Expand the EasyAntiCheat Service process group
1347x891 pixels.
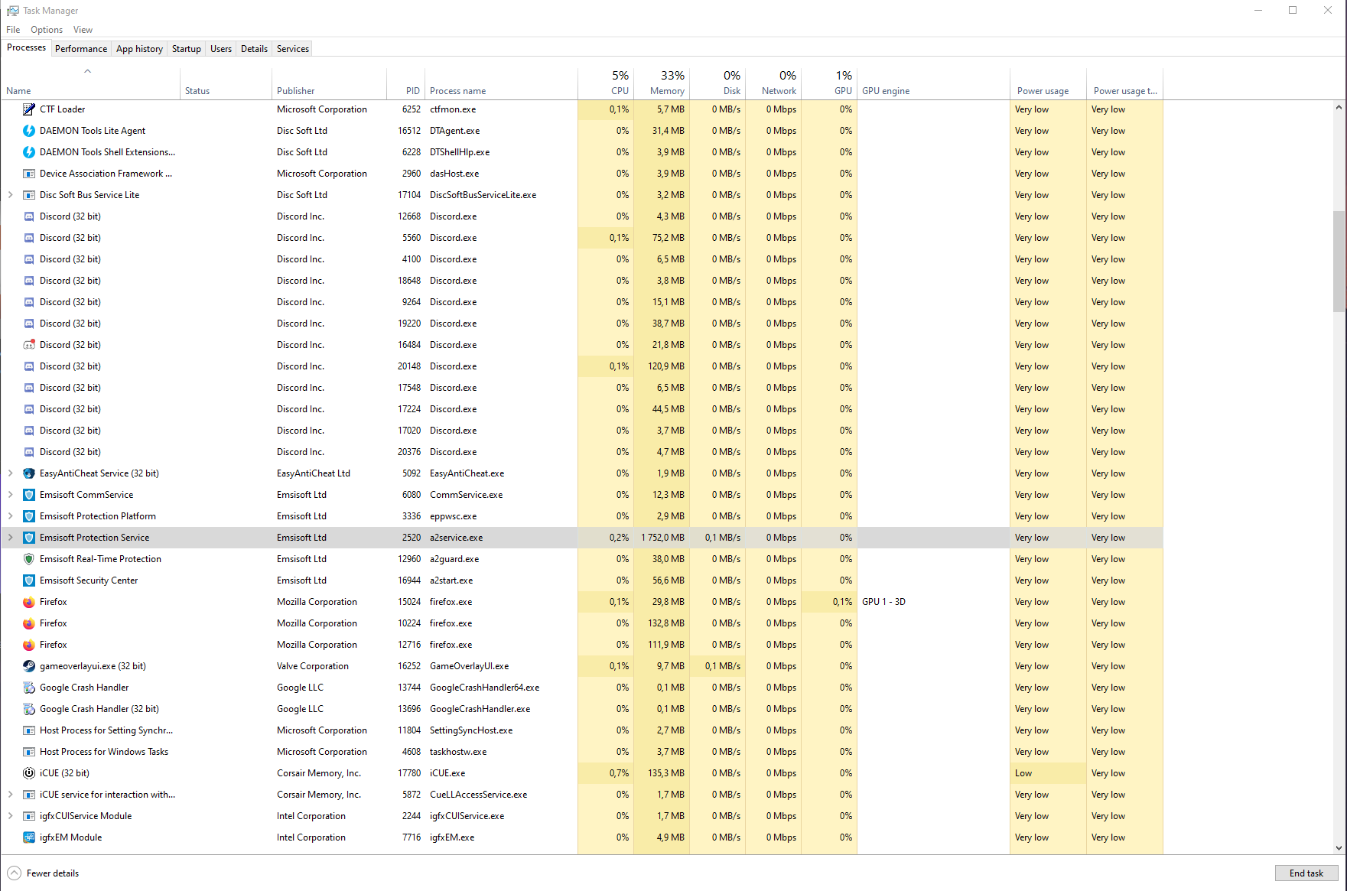pyautogui.click(x=11, y=473)
